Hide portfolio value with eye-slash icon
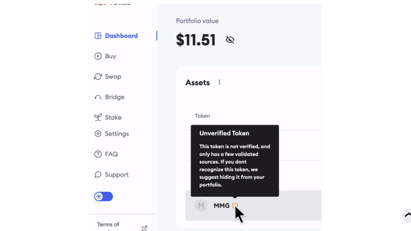 click(230, 40)
